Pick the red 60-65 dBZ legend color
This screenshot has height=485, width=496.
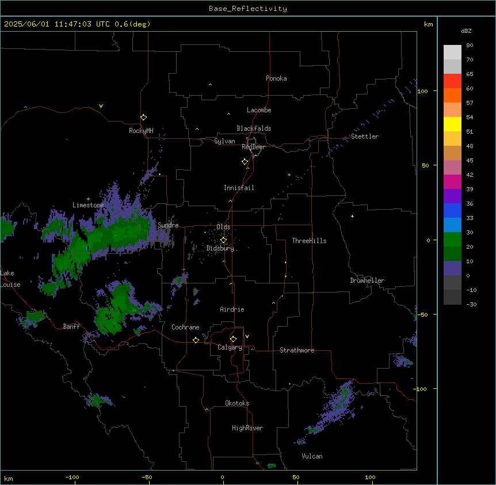point(452,81)
